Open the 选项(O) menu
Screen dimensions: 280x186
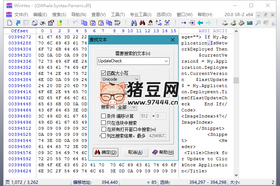(x=164, y=15)
